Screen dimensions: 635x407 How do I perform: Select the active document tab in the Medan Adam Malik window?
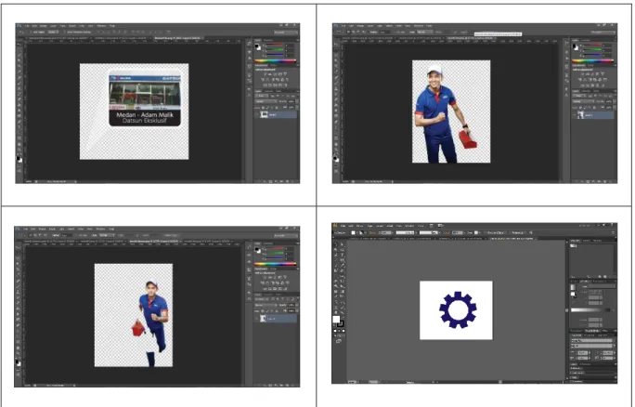pos(177,38)
